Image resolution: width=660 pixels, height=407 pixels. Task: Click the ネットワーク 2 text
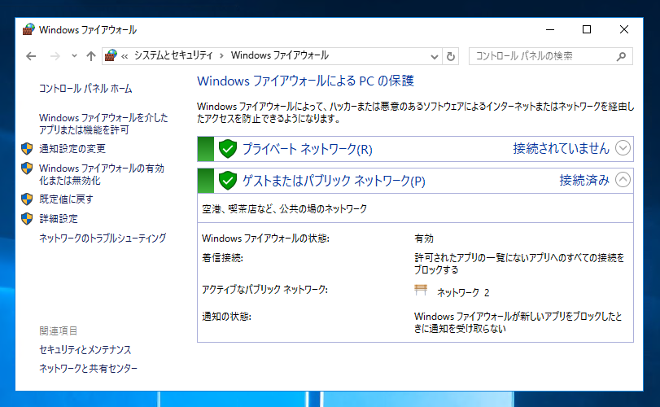click(463, 292)
